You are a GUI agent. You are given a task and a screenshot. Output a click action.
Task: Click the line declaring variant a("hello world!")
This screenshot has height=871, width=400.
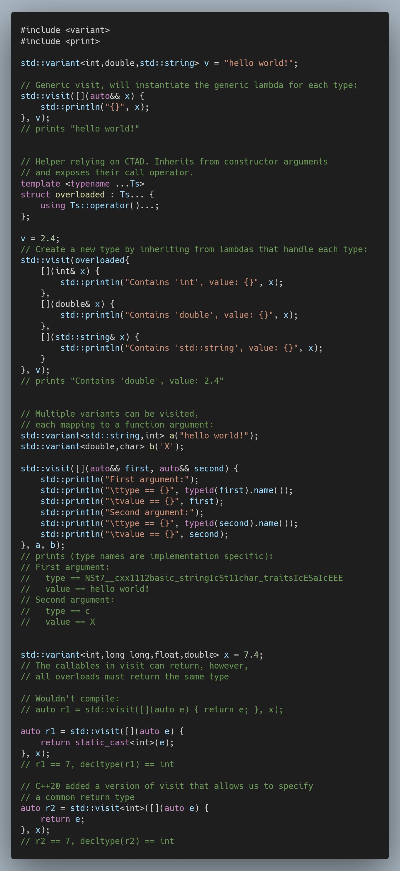pos(139,436)
